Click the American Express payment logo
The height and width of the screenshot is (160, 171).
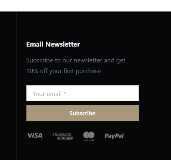coord(63,136)
